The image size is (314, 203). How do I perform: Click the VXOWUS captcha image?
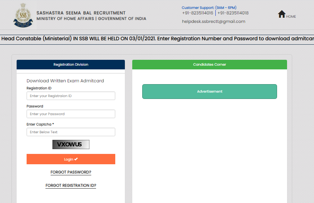point(71,145)
